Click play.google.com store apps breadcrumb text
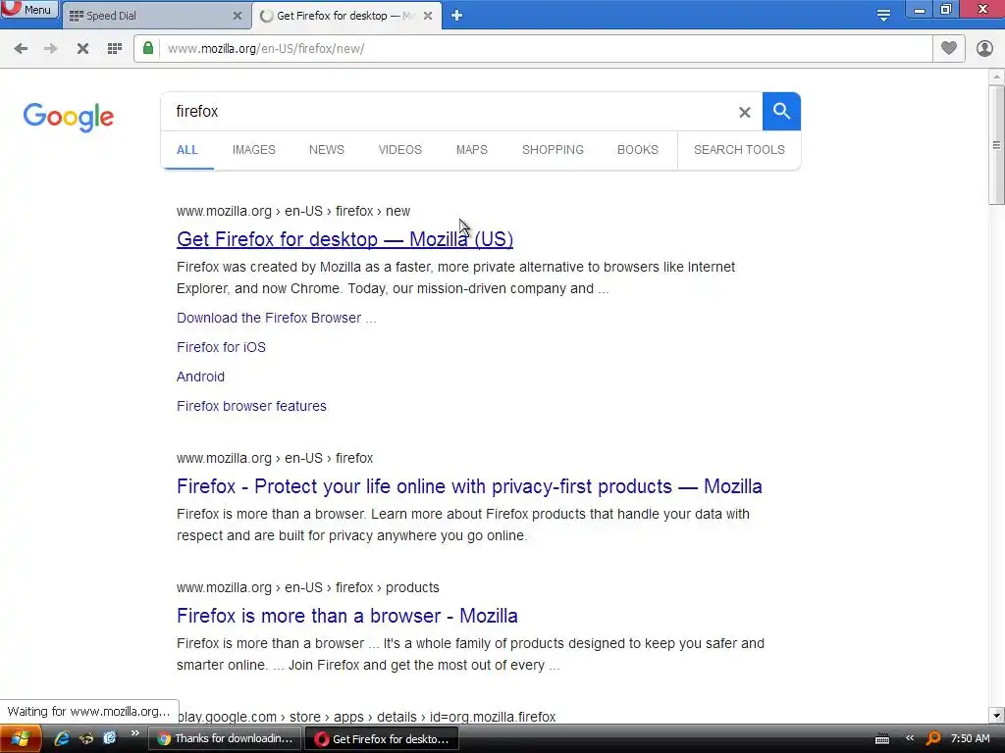The image size is (1005, 753). point(367,717)
